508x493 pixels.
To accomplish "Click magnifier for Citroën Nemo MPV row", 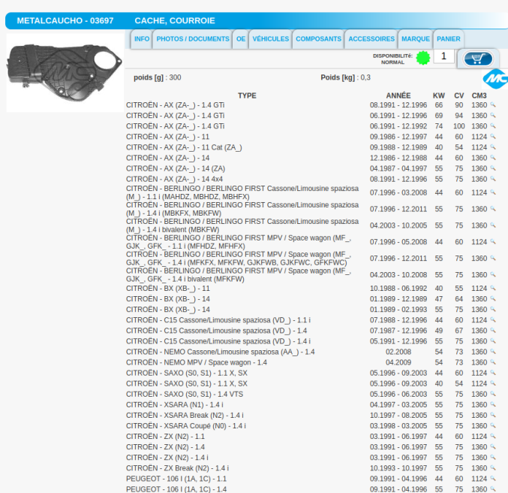I will pyautogui.click(x=494, y=362).
